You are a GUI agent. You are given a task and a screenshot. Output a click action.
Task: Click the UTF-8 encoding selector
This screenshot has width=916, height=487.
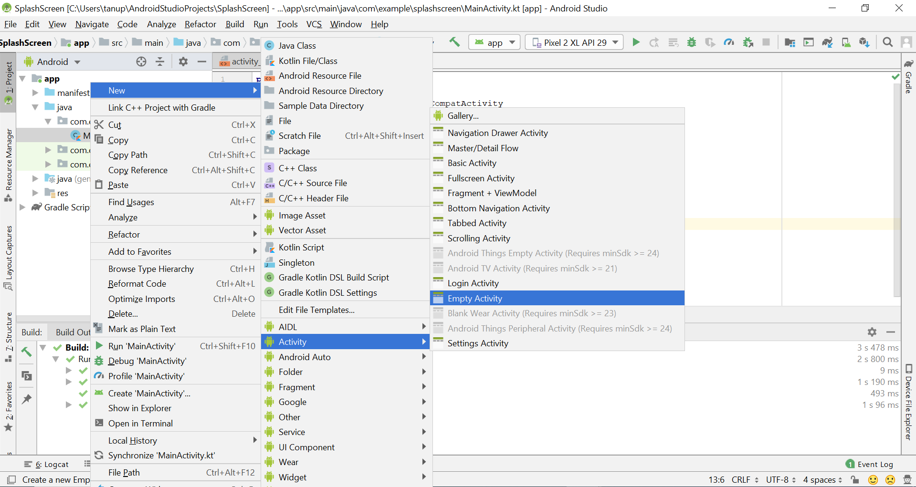(x=781, y=480)
